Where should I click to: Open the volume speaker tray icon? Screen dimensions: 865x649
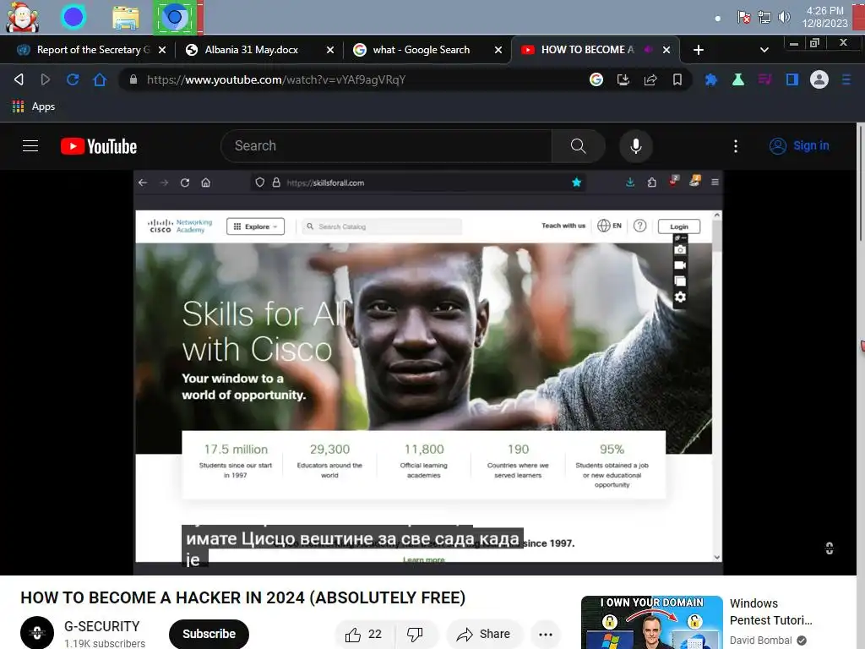click(783, 17)
